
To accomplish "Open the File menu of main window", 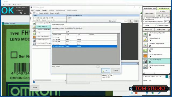I will [x=3, y=5].
